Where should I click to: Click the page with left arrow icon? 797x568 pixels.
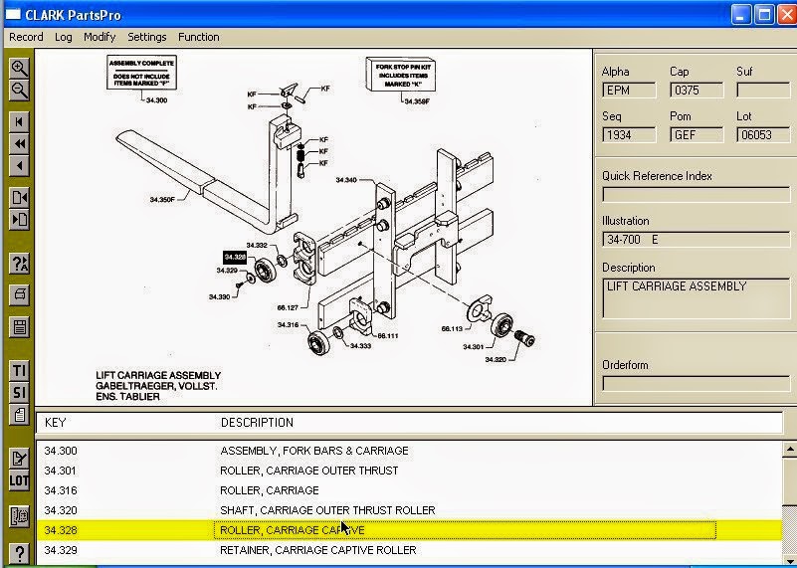tap(19, 198)
